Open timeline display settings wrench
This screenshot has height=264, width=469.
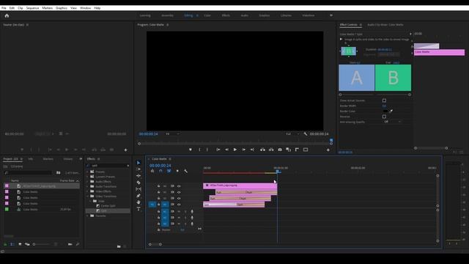click(185, 171)
